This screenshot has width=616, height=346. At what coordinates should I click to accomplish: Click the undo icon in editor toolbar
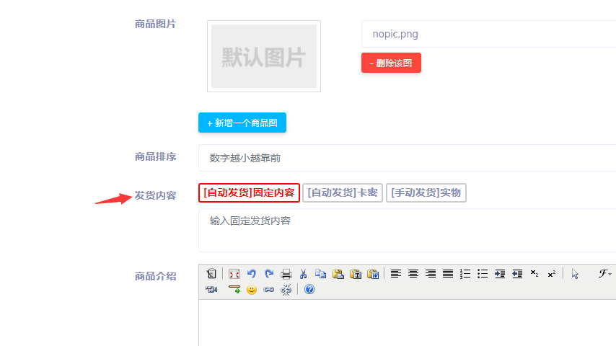[251, 274]
